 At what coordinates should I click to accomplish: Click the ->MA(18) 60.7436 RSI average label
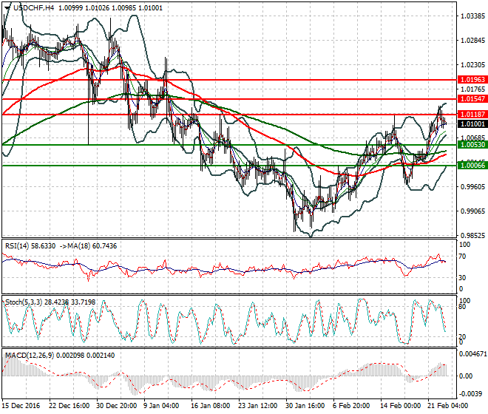click(87, 246)
